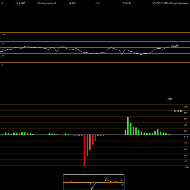The image size is (190, 190).
Task: Click the tallest green histogram bar
Action: click(x=128, y=126)
